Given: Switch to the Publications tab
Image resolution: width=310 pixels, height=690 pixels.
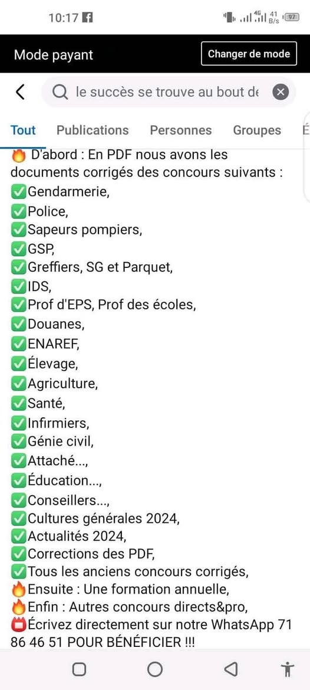Looking at the screenshot, I should (x=93, y=130).
